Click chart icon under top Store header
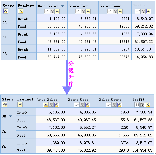156x155 pixels. coord(5,11)
